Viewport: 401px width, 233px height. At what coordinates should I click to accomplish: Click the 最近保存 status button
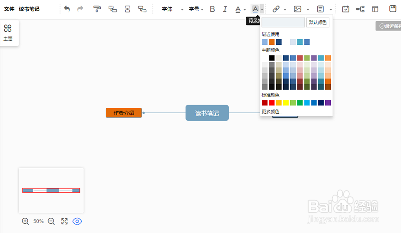pyautogui.click(x=388, y=26)
